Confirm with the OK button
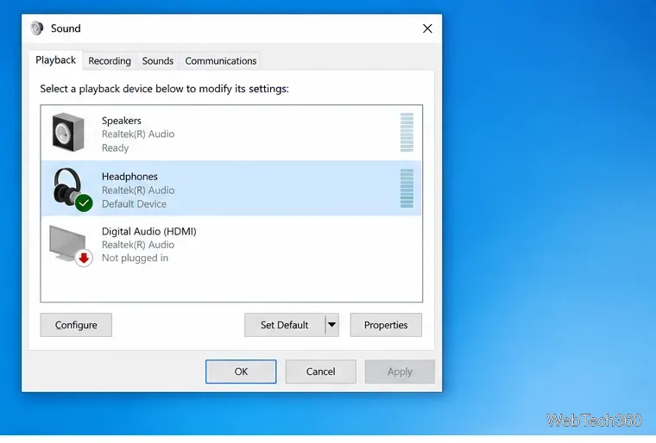Viewport: 656px width, 443px height. coord(241,371)
